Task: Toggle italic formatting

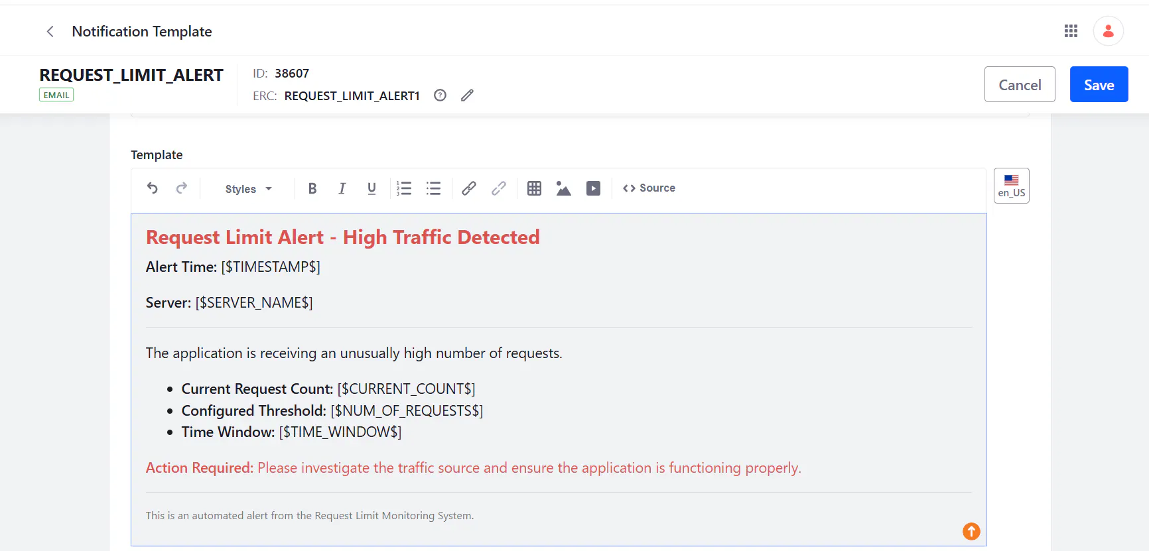Action: coord(342,188)
